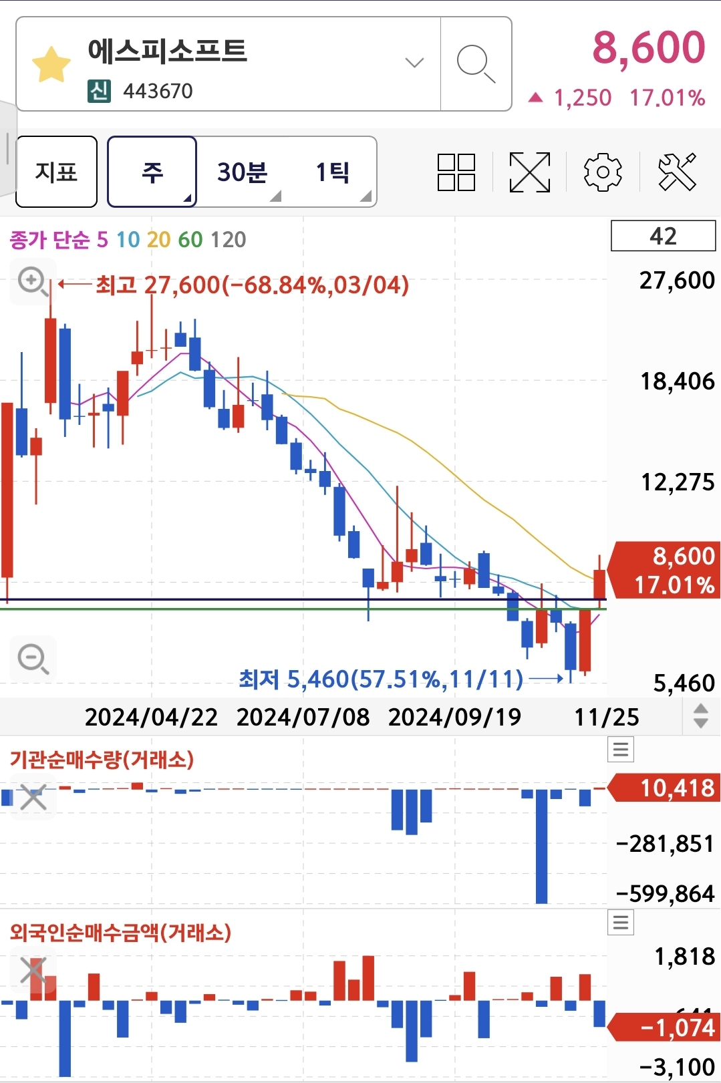Open chart settings gear icon
This screenshot has width=721, height=1083.
[x=603, y=172]
